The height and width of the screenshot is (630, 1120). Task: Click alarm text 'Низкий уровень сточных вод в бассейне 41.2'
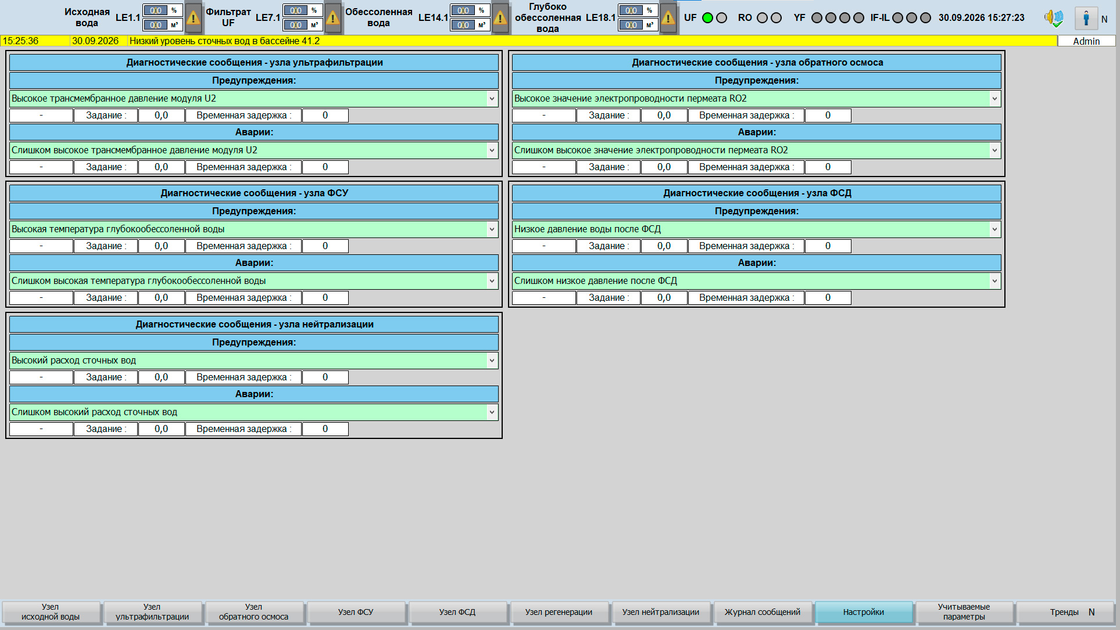224,41
